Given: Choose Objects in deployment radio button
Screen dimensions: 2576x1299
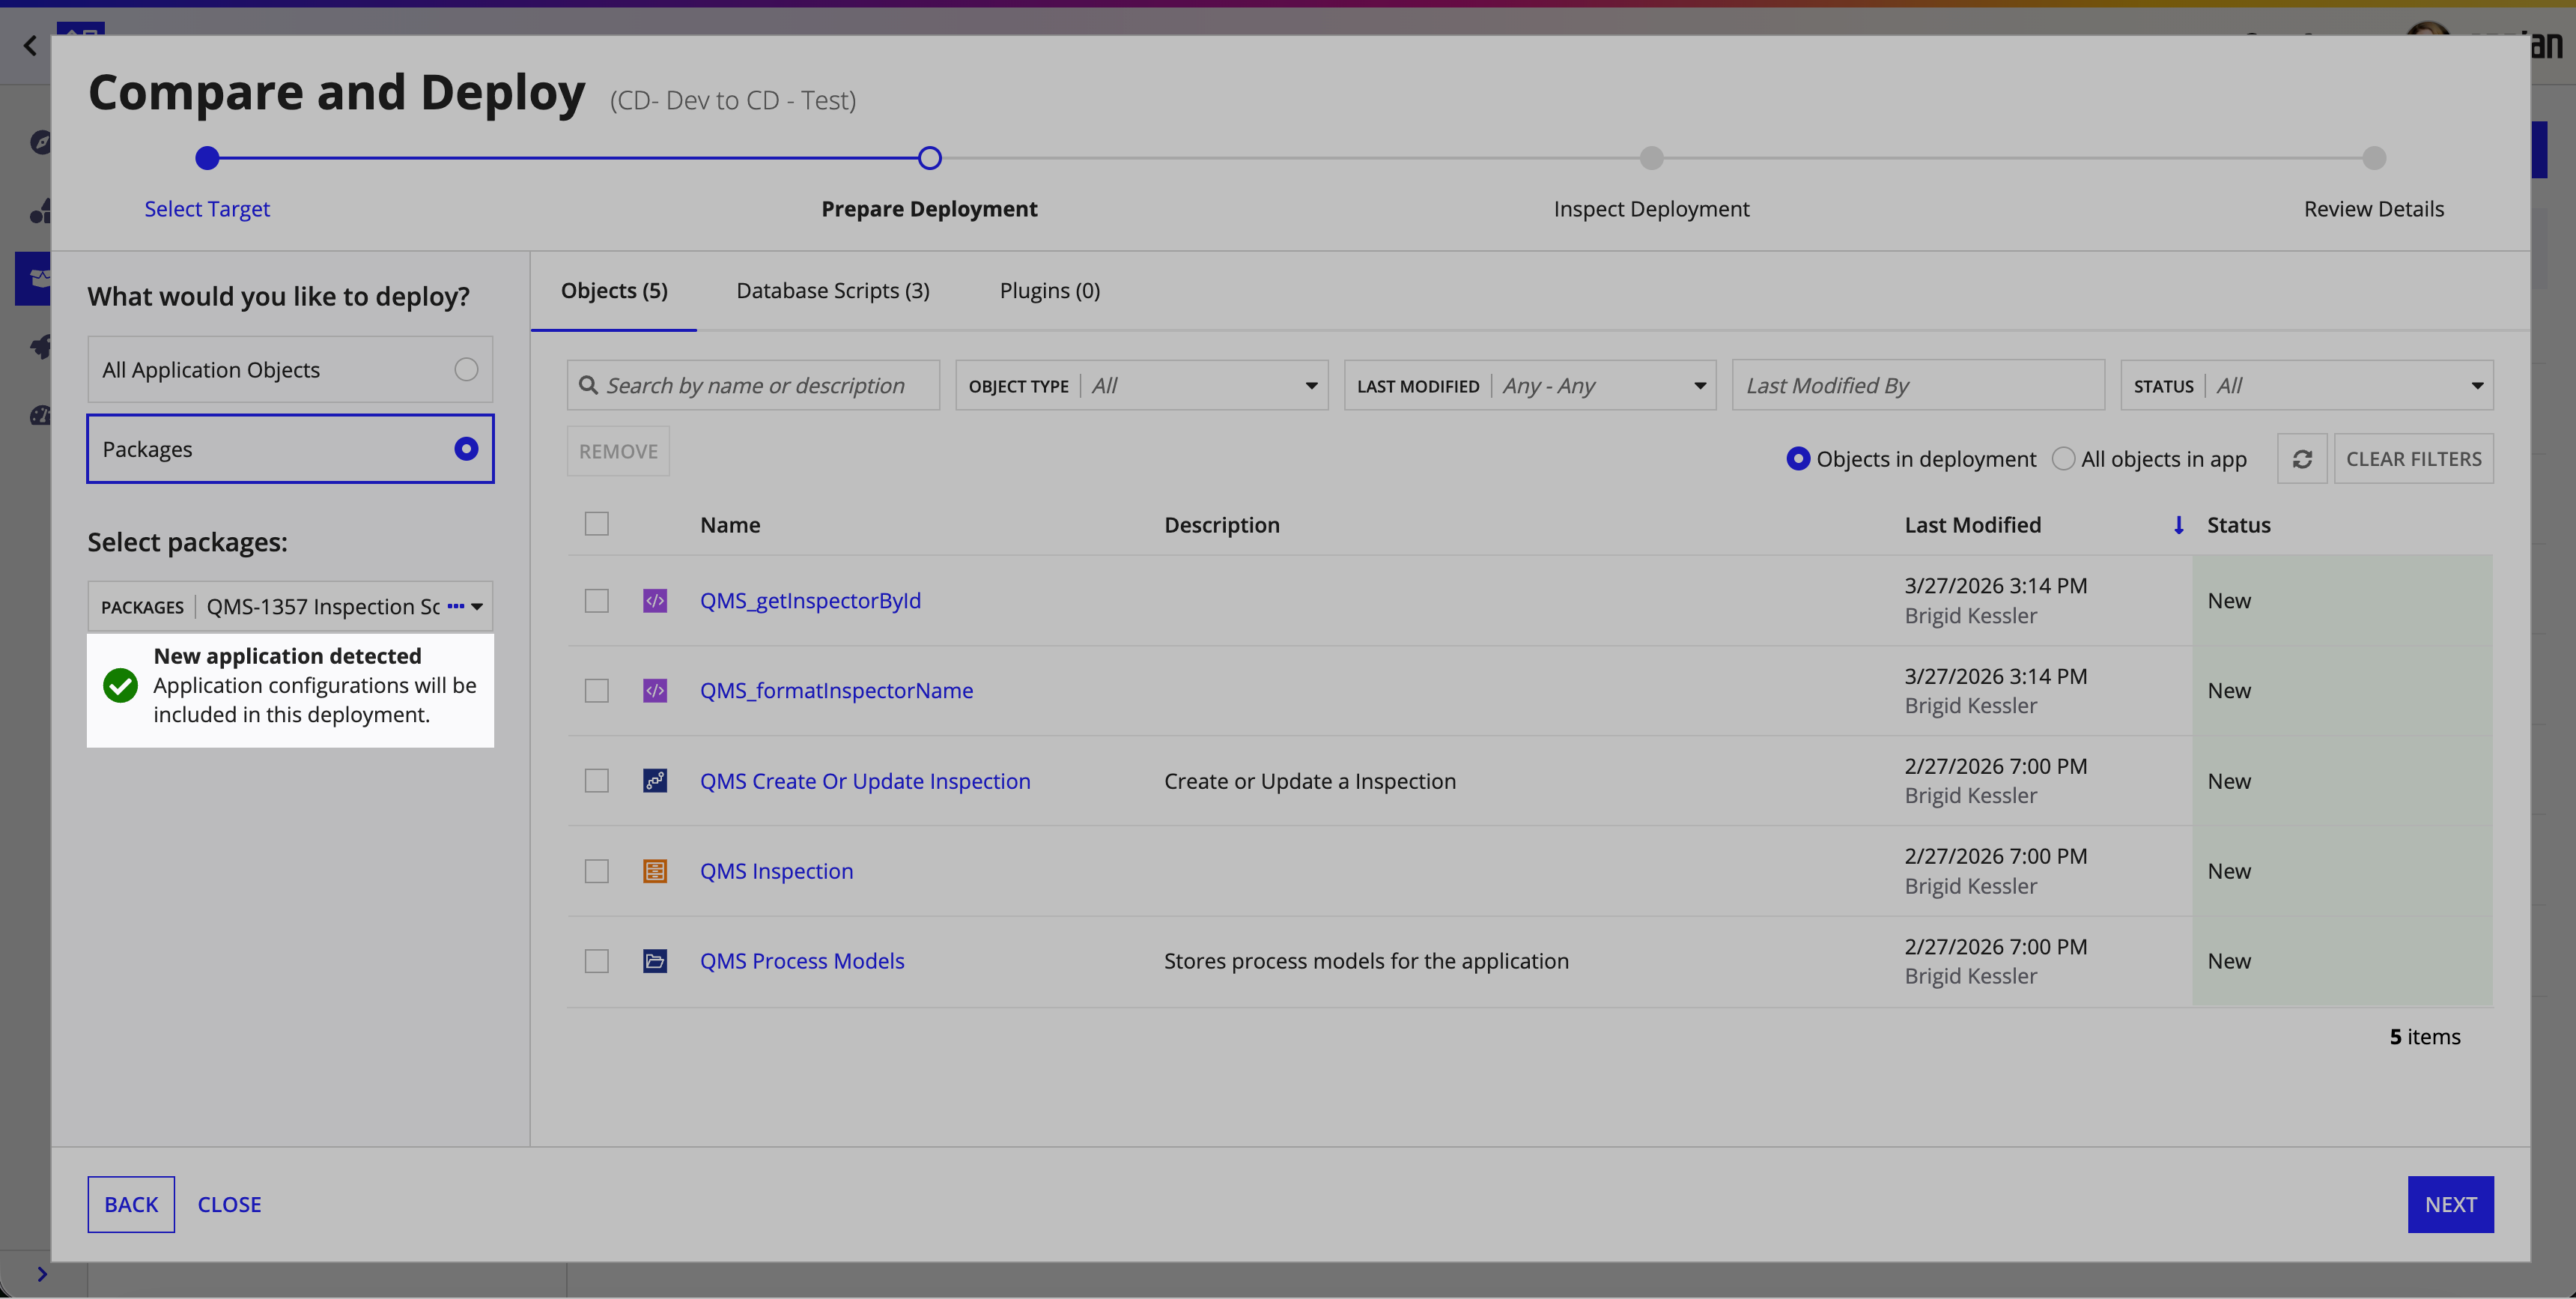Looking at the screenshot, I should (x=1798, y=458).
